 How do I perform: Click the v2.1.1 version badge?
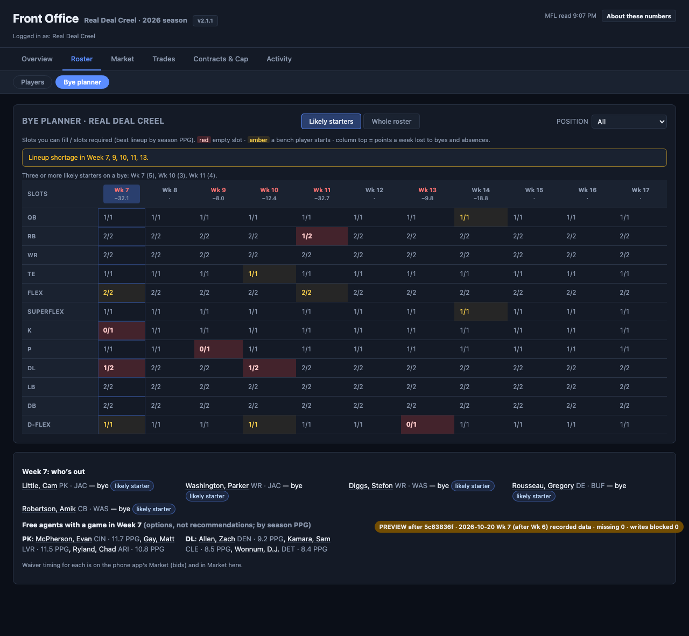click(x=205, y=20)
